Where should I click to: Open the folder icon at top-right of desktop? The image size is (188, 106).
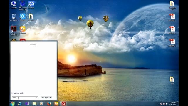(172, 5)
